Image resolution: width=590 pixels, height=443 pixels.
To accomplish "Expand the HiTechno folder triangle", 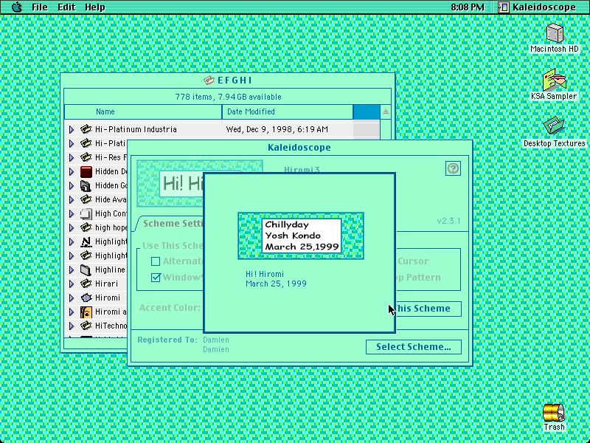I will point(72,326).
